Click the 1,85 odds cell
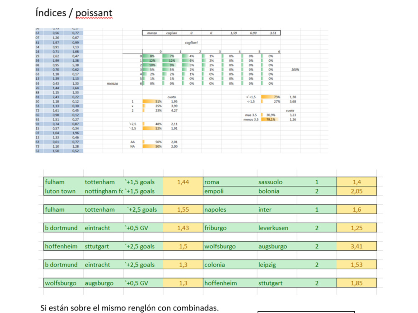The height and width of the screenshot is (313, 418). (357, 283)
